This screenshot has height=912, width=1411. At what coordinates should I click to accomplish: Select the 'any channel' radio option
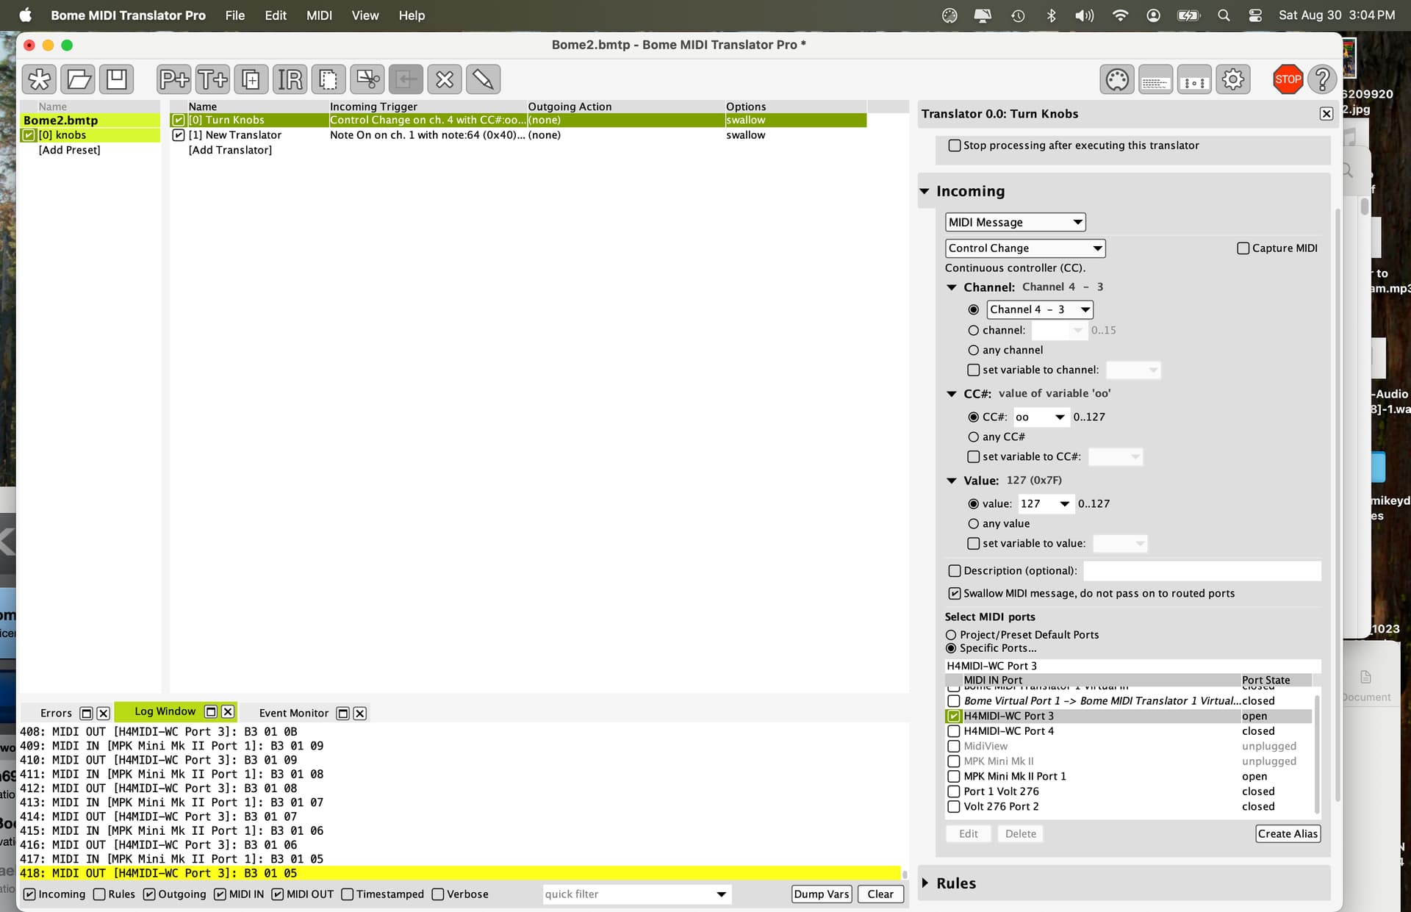[x=974, y=351]
